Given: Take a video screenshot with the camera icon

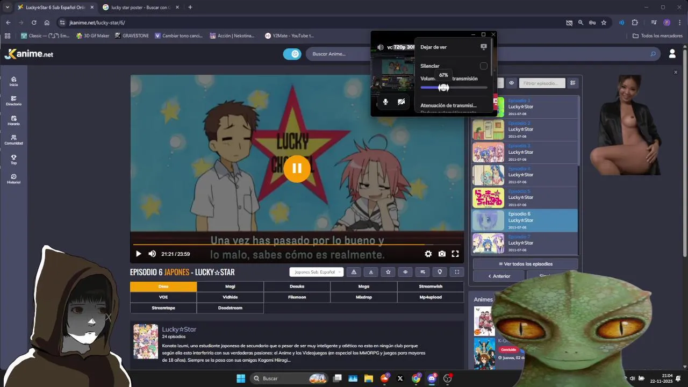Looking at the screenshot, I should click(x=442, y=254).
